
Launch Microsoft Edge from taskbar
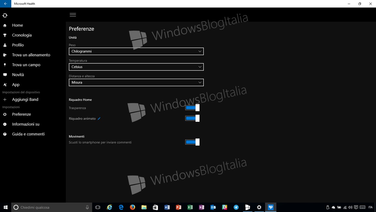121,207
